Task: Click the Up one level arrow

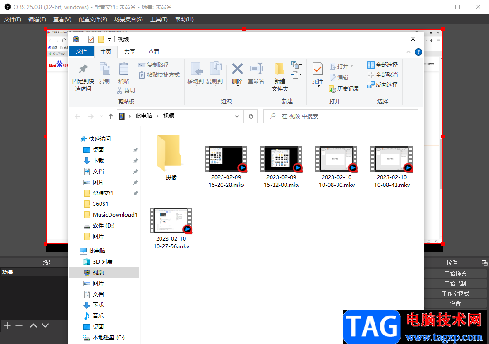Action: pos(111,116)
